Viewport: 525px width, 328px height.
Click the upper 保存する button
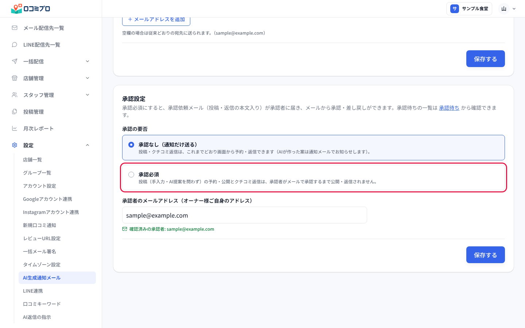[x=485, y=59]
